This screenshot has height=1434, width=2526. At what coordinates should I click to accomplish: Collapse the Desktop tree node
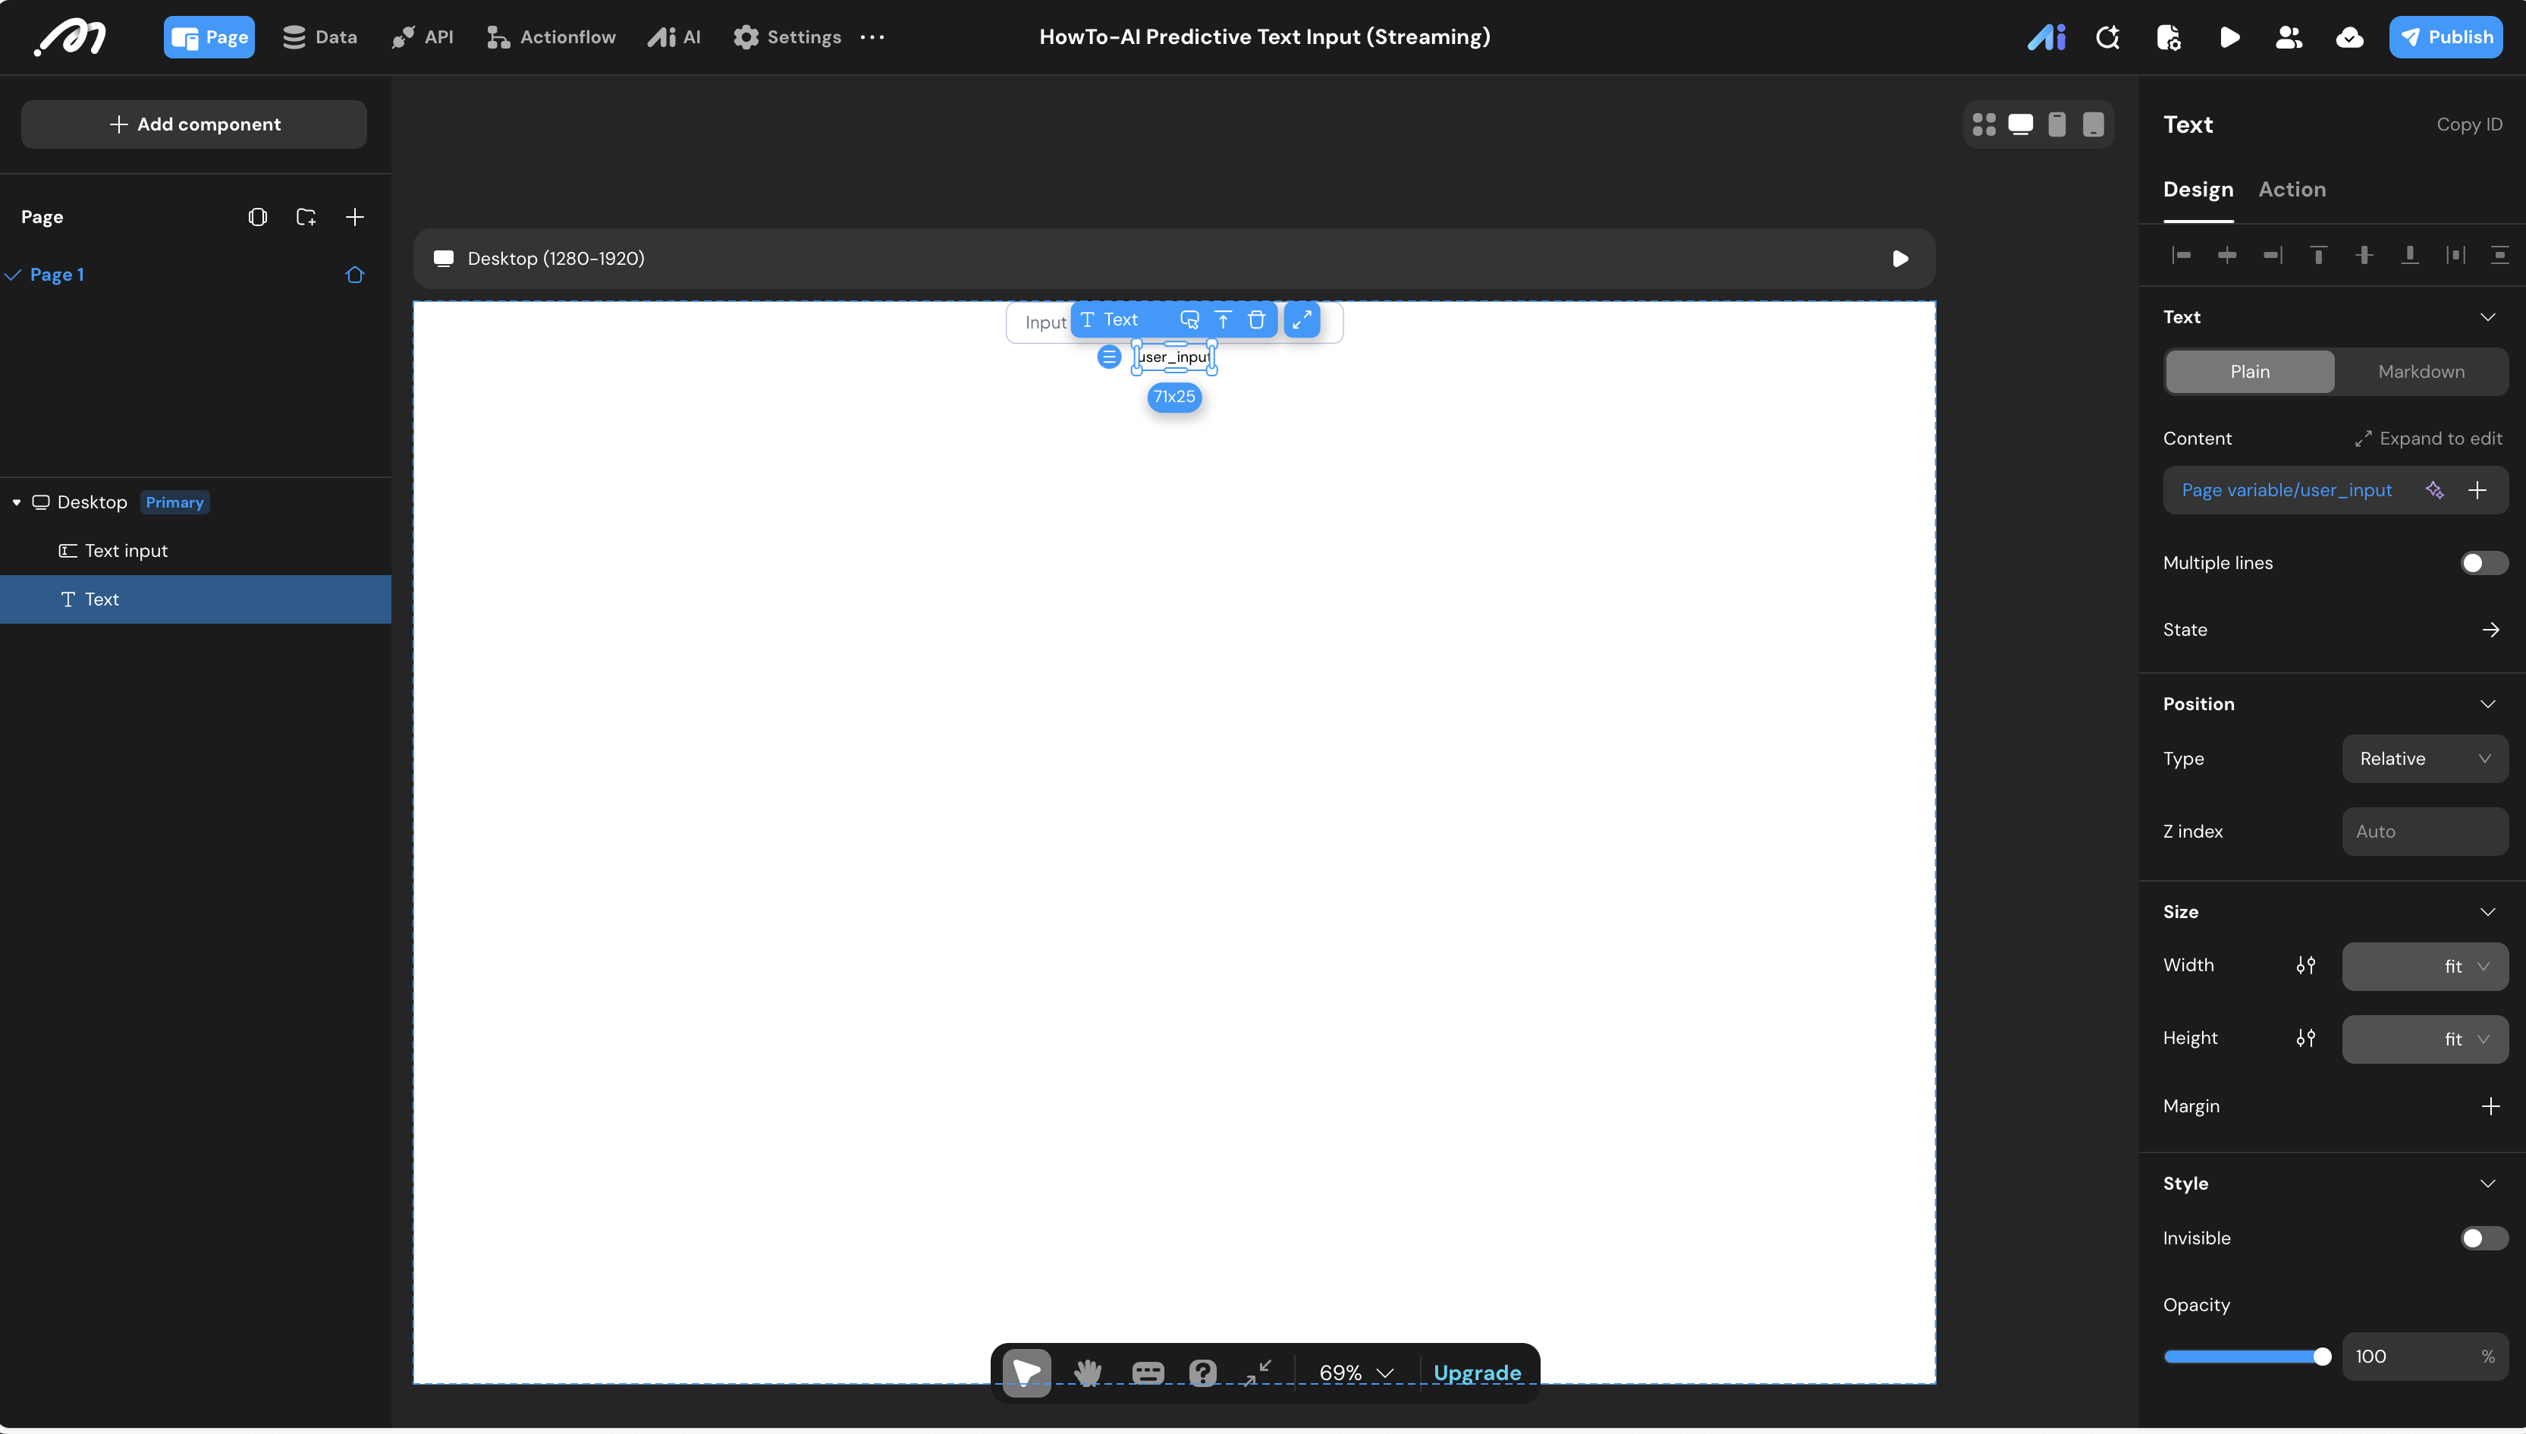17,502
